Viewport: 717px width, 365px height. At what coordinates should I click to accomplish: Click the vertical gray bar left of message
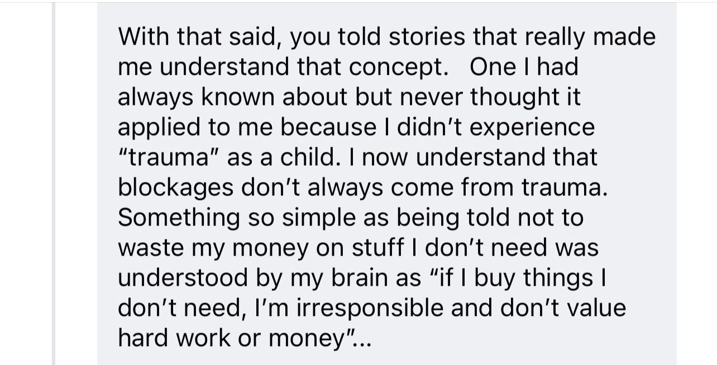point(54,184)
